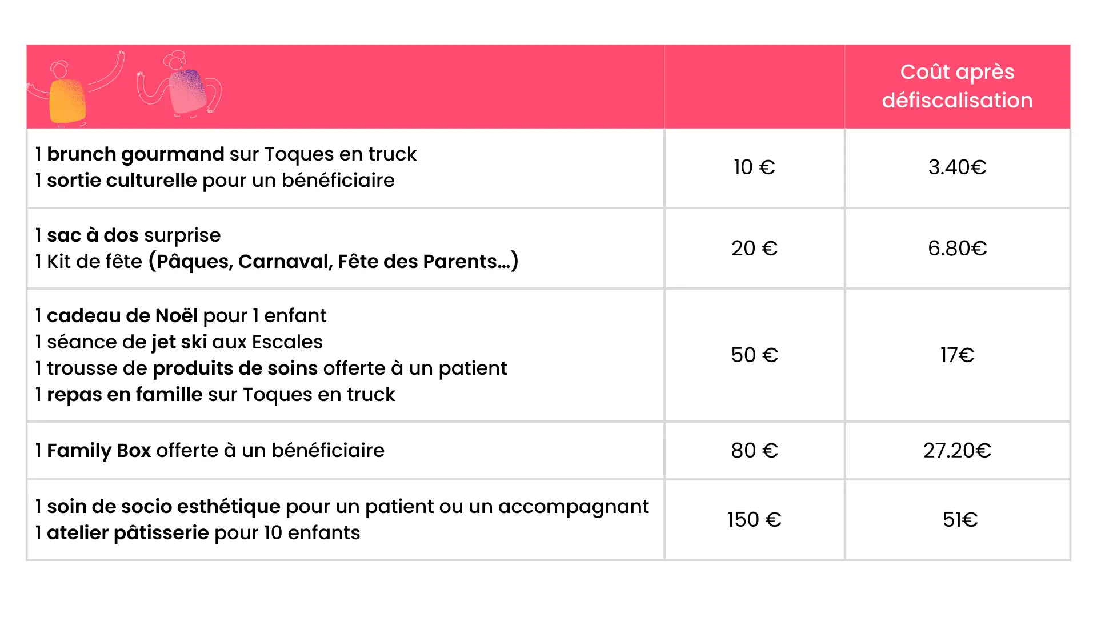Click the "brunch gourmand sur Toques en truck" line
1097x617 pixels.
pyautogui.click(x=226, y=154)
